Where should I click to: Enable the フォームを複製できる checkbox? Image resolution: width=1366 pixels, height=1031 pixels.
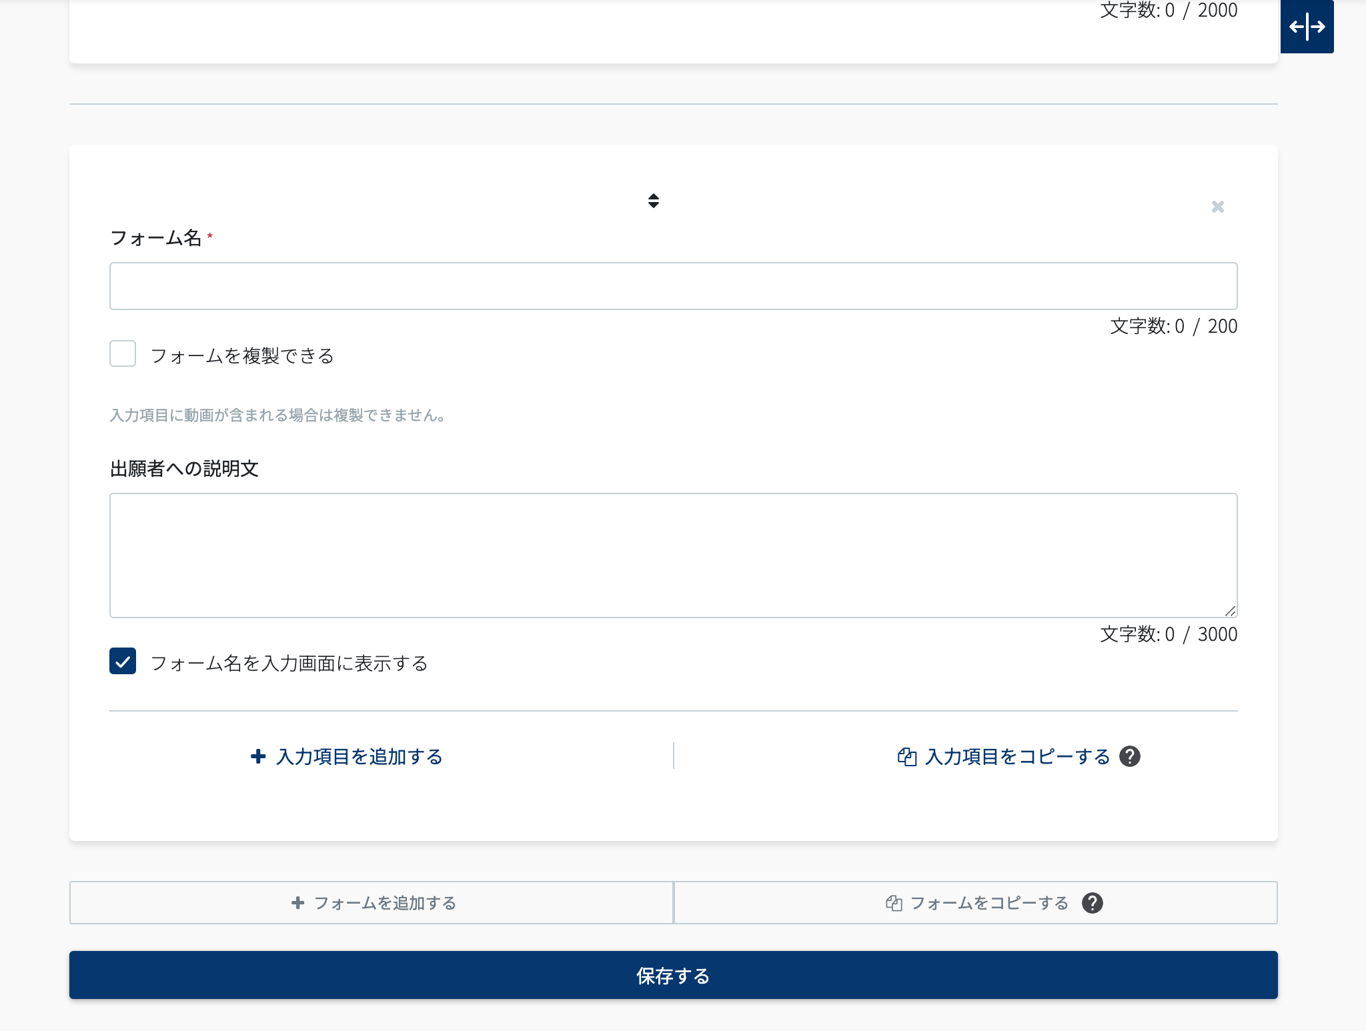(x=123, y=354)
